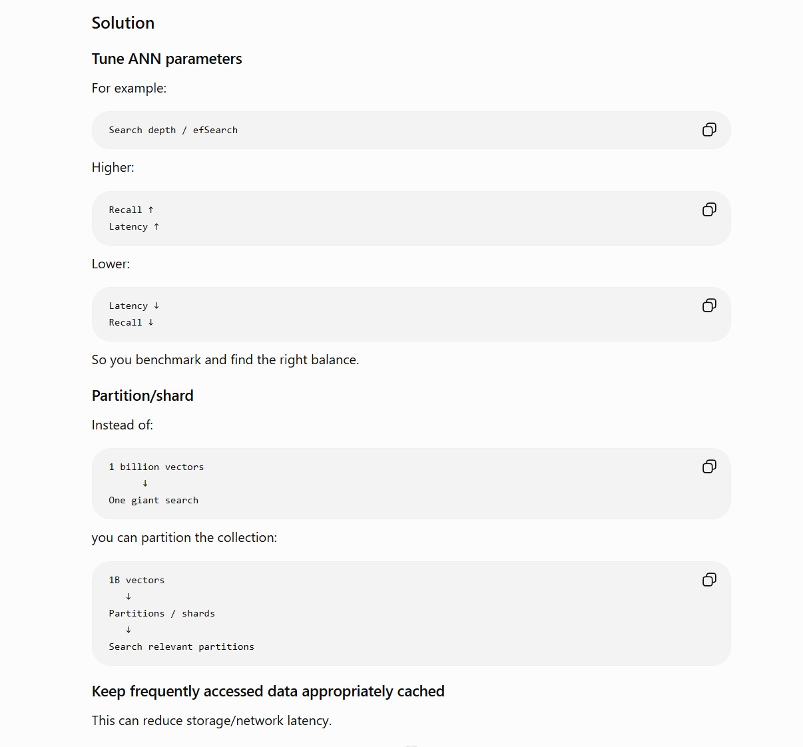Copy the 'Recall ↑ Latency ↑' code block

(709, 210)
